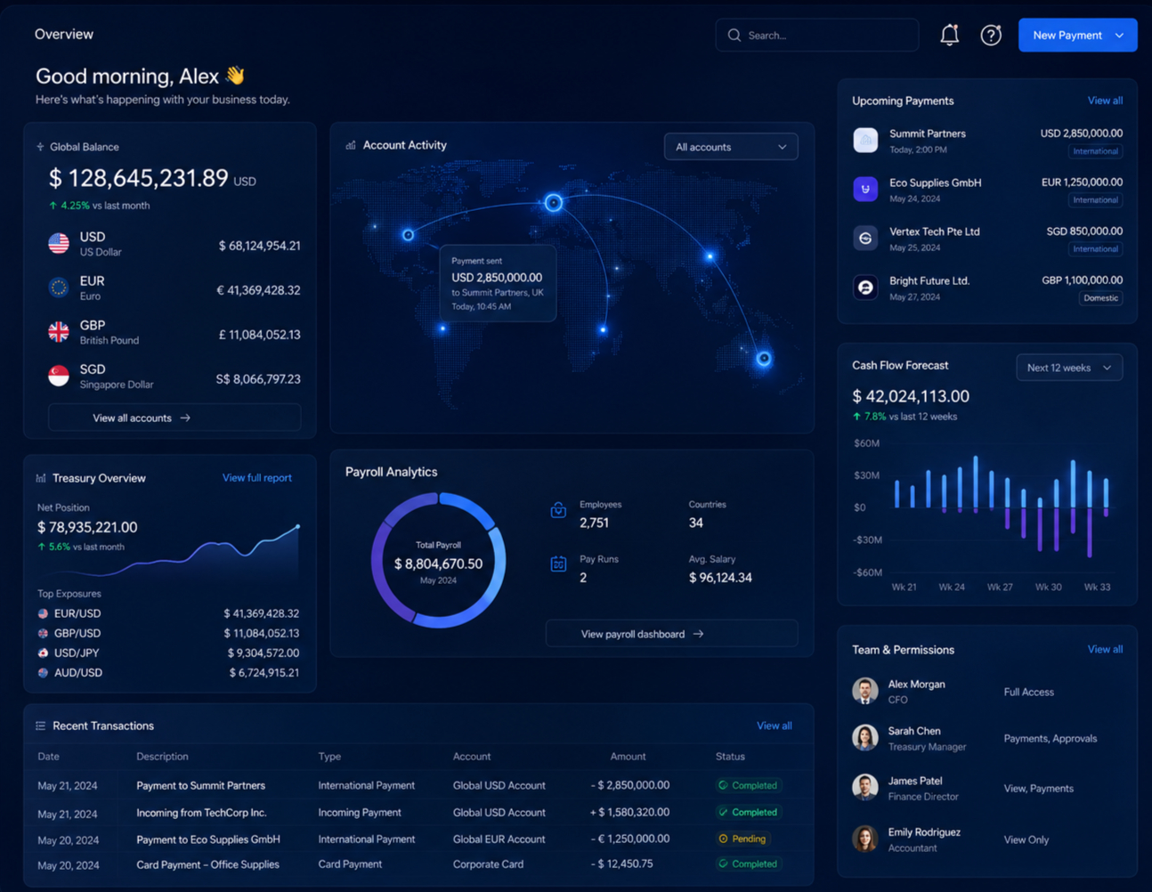Click the Payments, Approvals permission text

pos(1051,739)
